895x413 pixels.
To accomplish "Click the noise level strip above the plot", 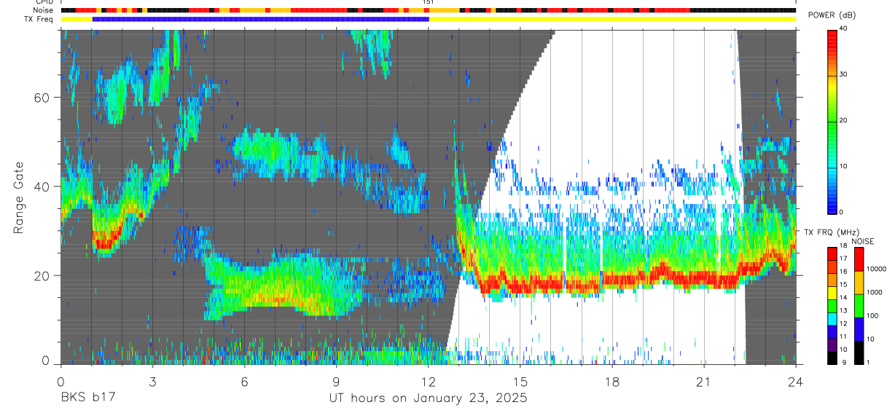I will pos(428,10).
